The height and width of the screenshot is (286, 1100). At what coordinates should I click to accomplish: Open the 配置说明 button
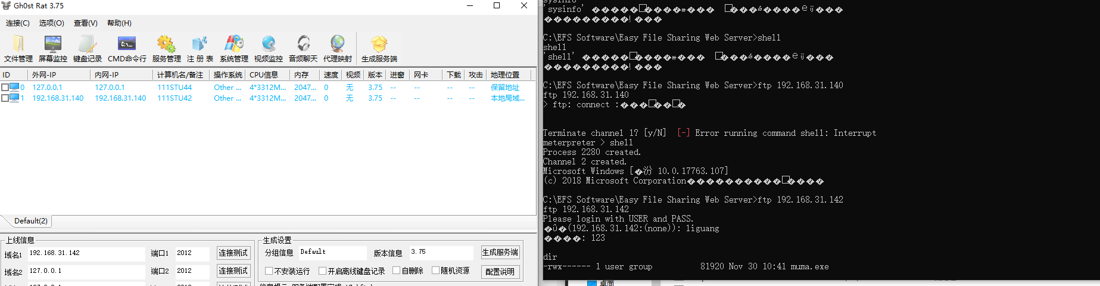pyautogui.click(x=500, y=271)
